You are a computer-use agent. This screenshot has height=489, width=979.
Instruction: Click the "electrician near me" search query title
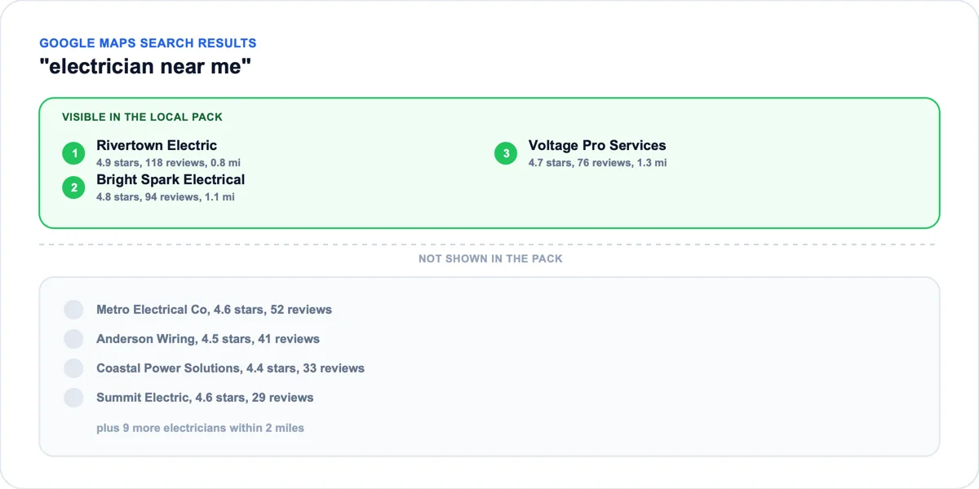145,66
